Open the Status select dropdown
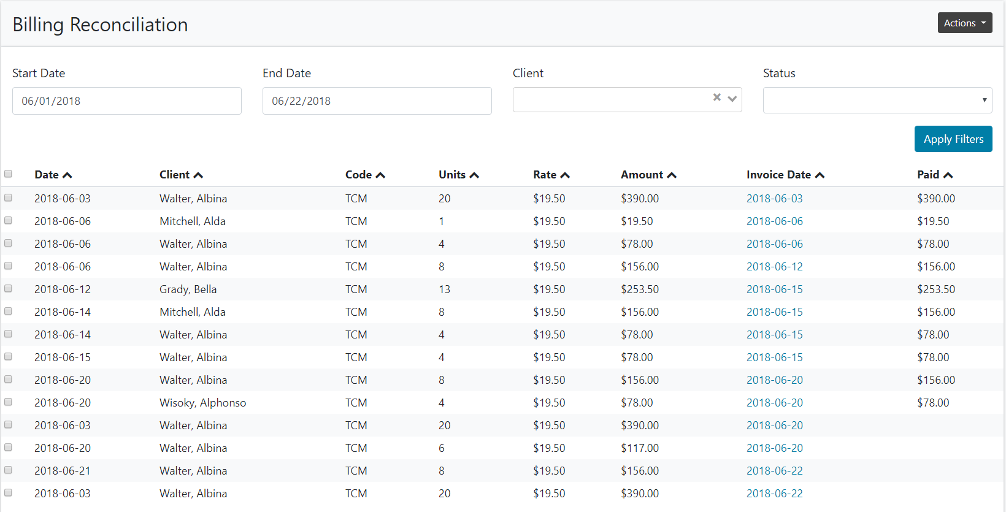The width and height of the screenshot is (1006, 512). [877, 100]
